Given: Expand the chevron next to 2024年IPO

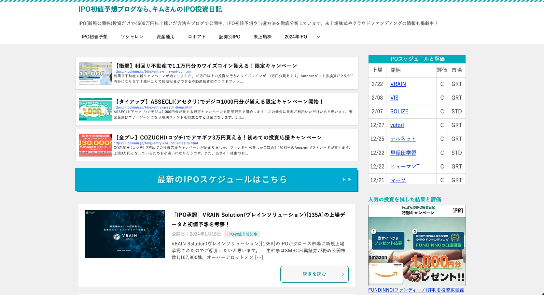Looking at the screenshot, I should tap(318, 37).
